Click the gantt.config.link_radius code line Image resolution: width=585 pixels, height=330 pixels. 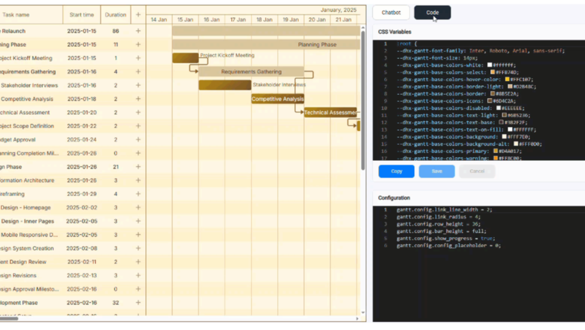tap(438, 217)
